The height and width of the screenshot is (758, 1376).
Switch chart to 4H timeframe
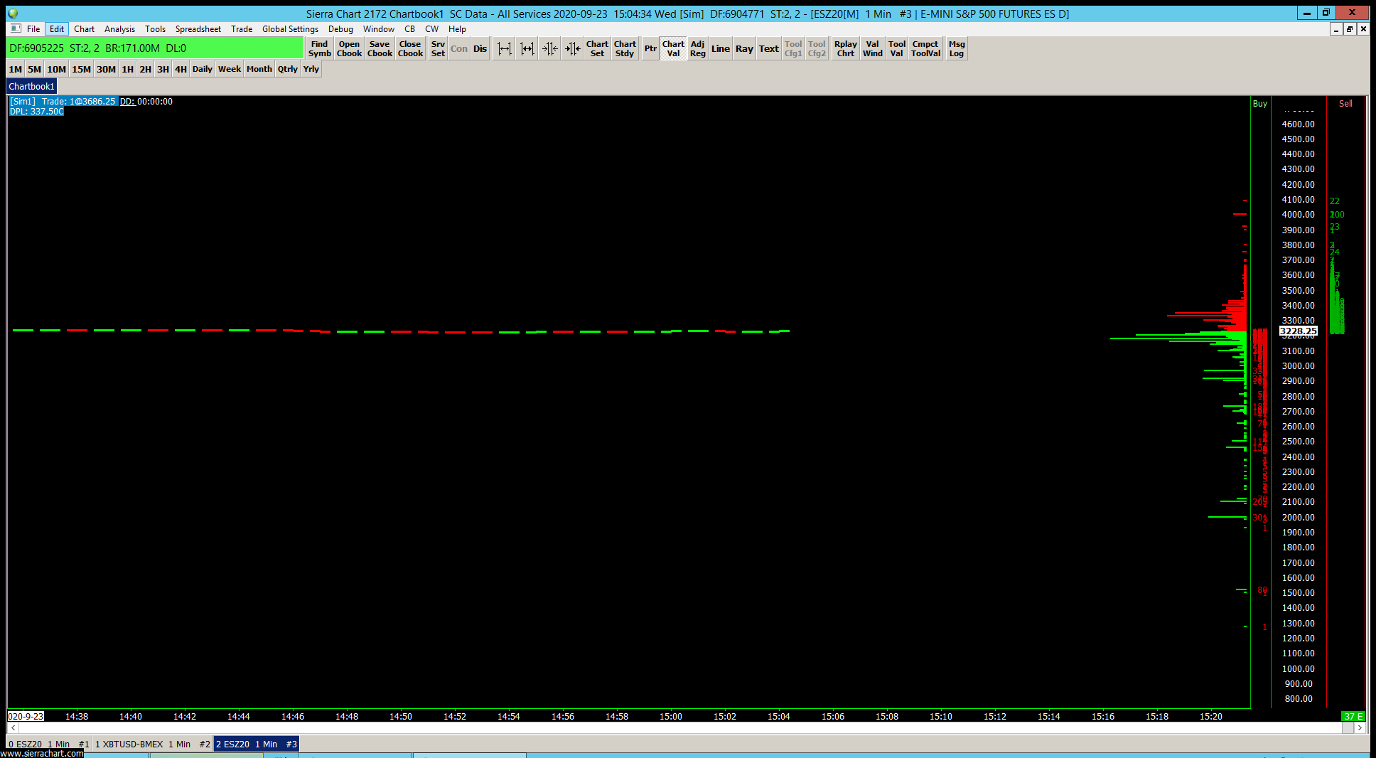click(181, 69)
